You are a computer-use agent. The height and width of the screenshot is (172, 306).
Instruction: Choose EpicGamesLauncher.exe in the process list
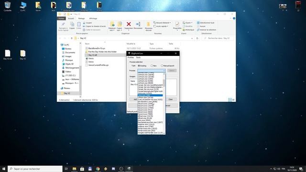coord(150,122)
